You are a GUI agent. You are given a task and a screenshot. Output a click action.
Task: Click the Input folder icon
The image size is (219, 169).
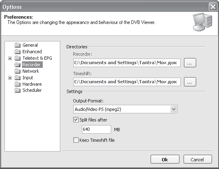tap(18, 78)
